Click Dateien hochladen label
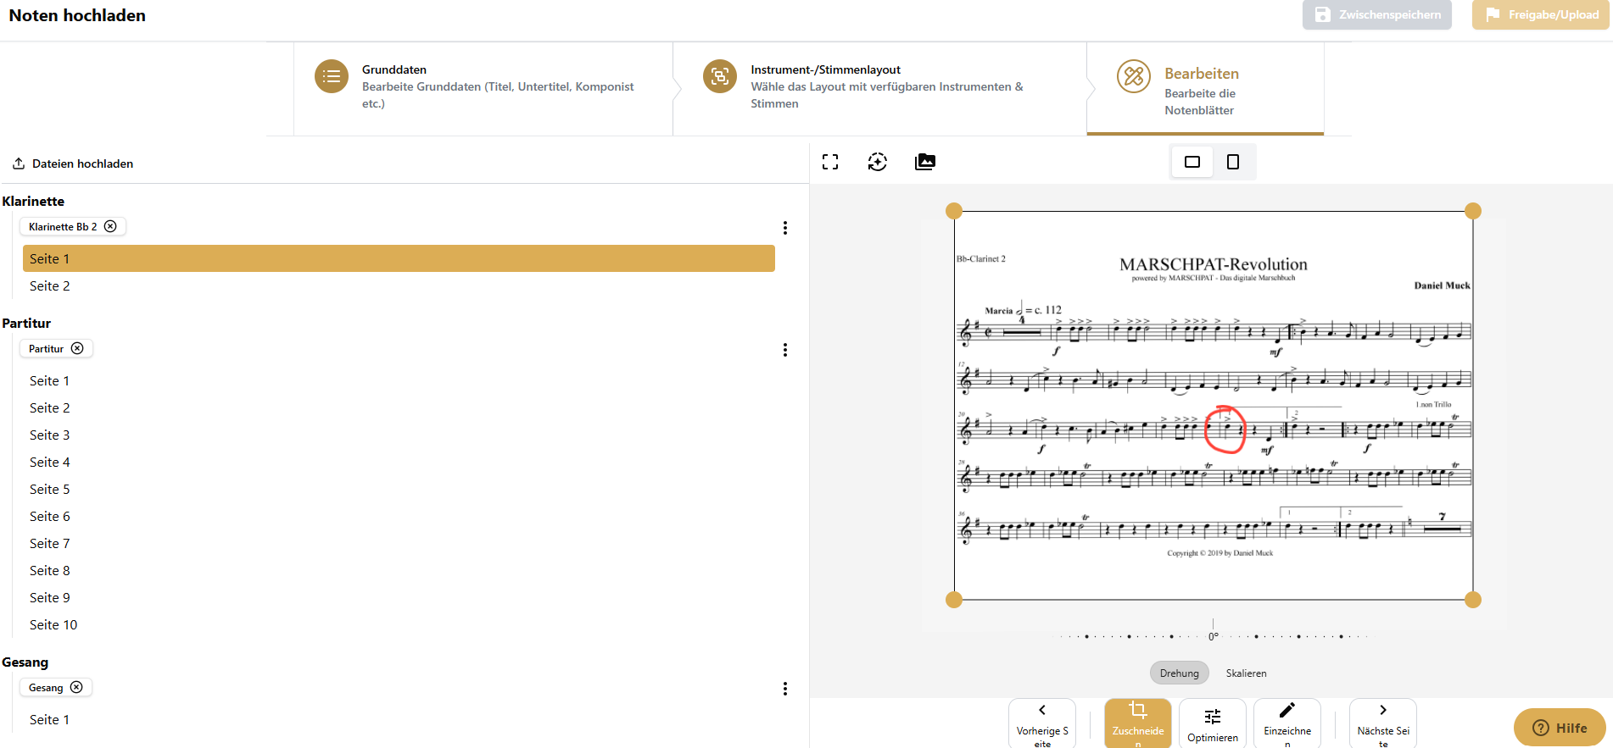The image size is (1613, 748). click(x=82, y=163)
